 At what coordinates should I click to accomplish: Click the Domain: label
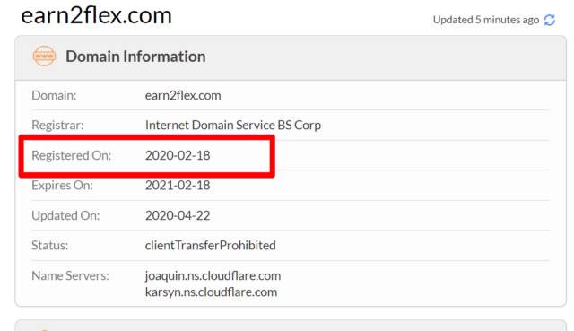[x=54, y=96]
